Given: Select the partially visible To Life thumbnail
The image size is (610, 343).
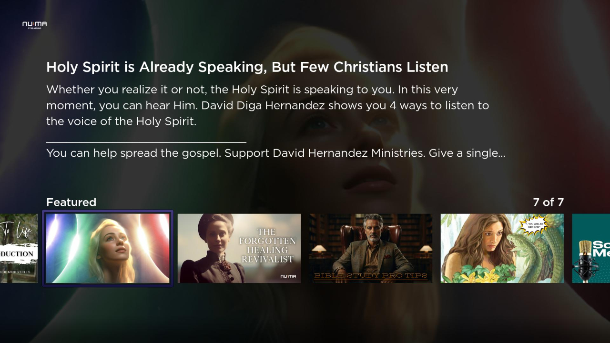Looking at the screenshot, I should pos(19,248).
